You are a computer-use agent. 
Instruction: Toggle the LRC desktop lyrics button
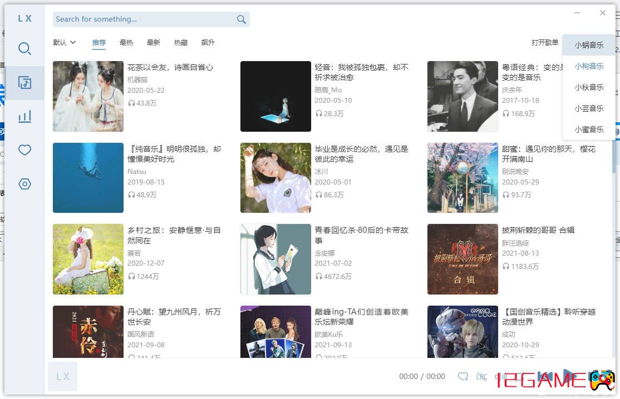481,376
